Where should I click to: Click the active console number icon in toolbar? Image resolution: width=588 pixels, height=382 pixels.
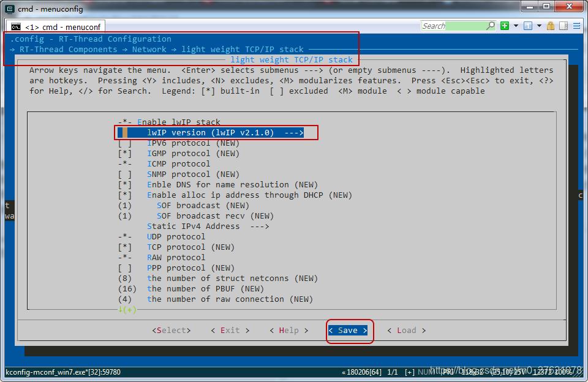pos(527,26)
